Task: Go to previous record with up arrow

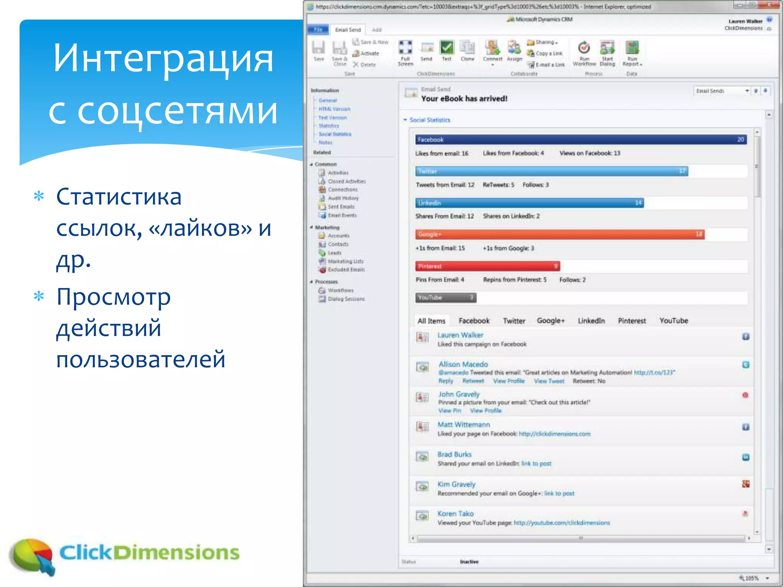Action: (x=756, y=91)
